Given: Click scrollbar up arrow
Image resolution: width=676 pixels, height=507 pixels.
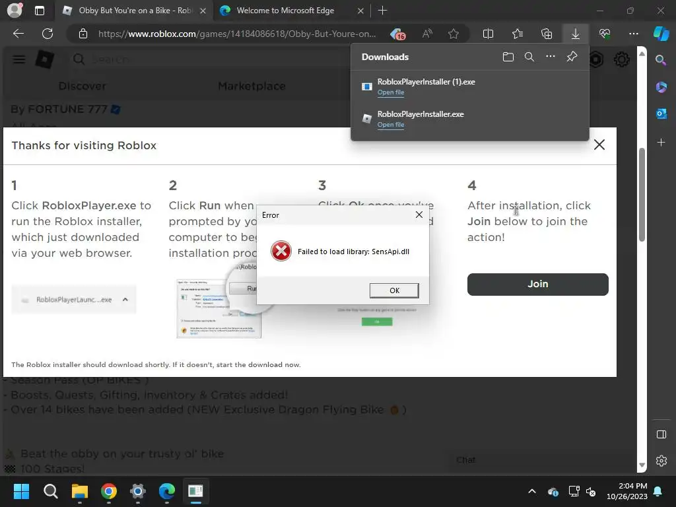Looking at the screenshot, I should pos(642,54).
